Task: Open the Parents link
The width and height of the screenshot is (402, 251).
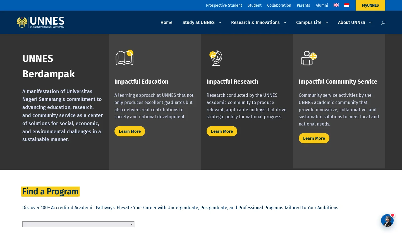Action: (303, 5)
